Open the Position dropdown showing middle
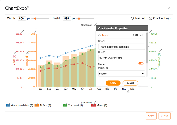This screenshot has height=125, width=177. click(x=121, y=74)
